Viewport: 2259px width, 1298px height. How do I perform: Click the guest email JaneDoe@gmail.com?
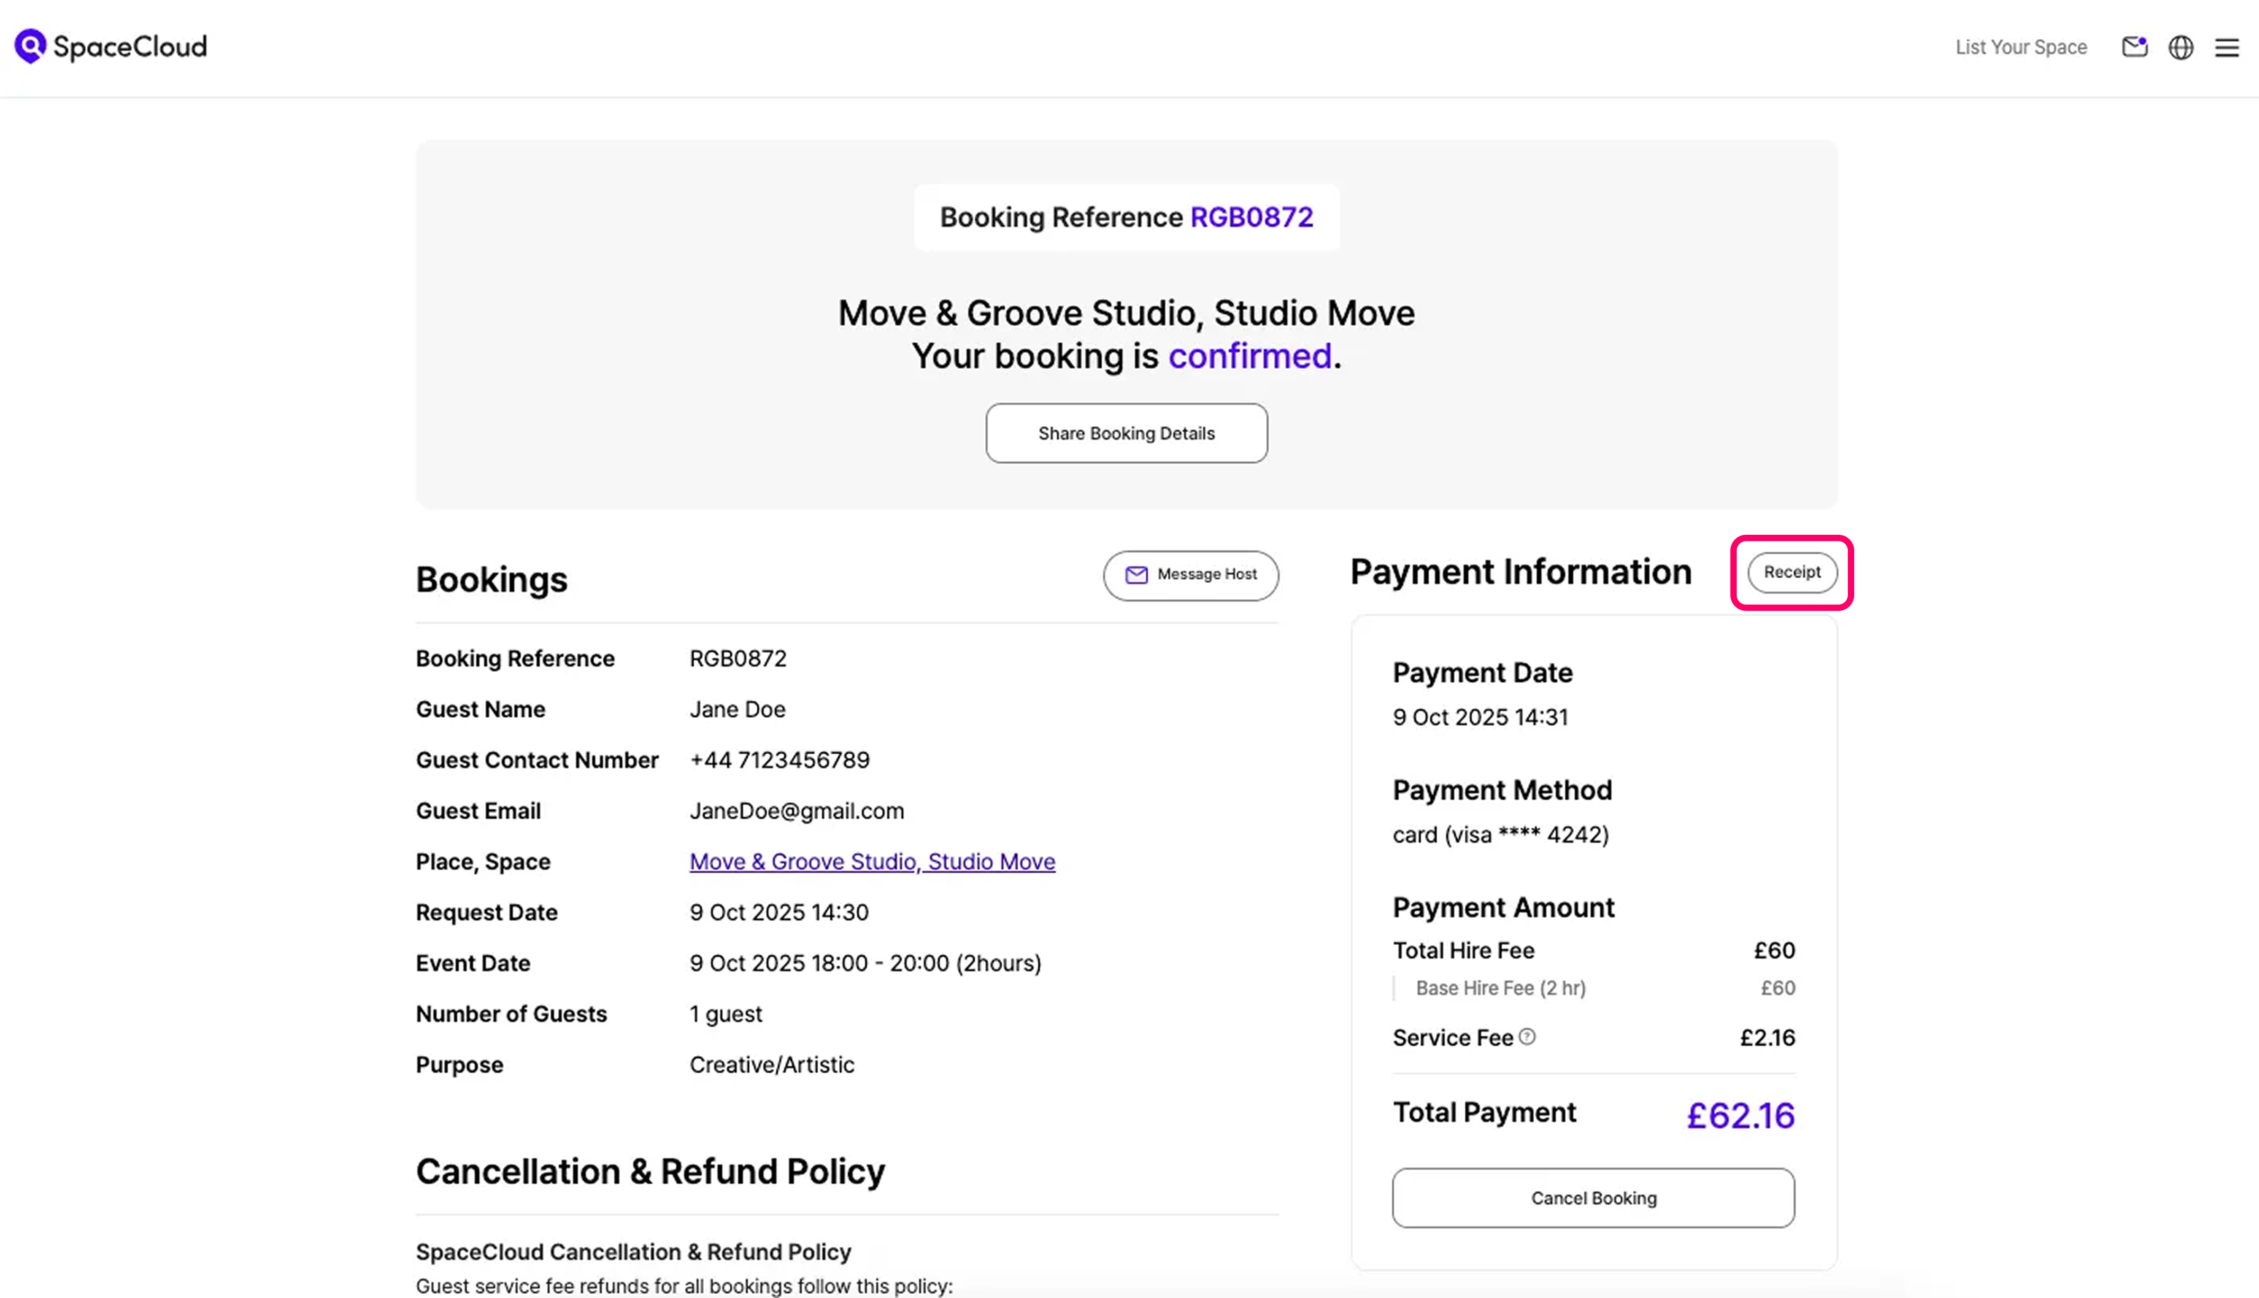click(796, 810)
